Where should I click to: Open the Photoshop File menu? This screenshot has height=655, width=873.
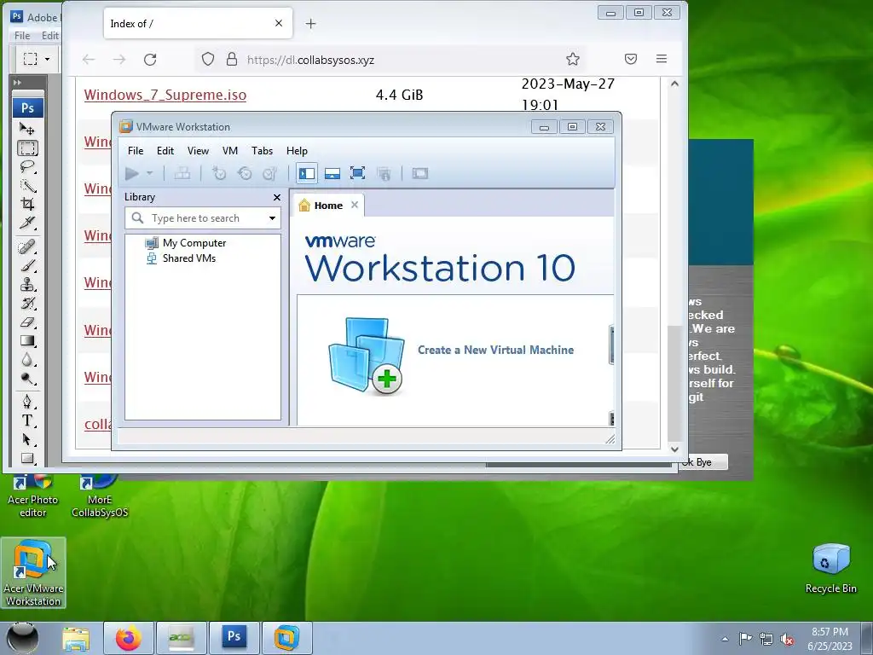[22, 36]
